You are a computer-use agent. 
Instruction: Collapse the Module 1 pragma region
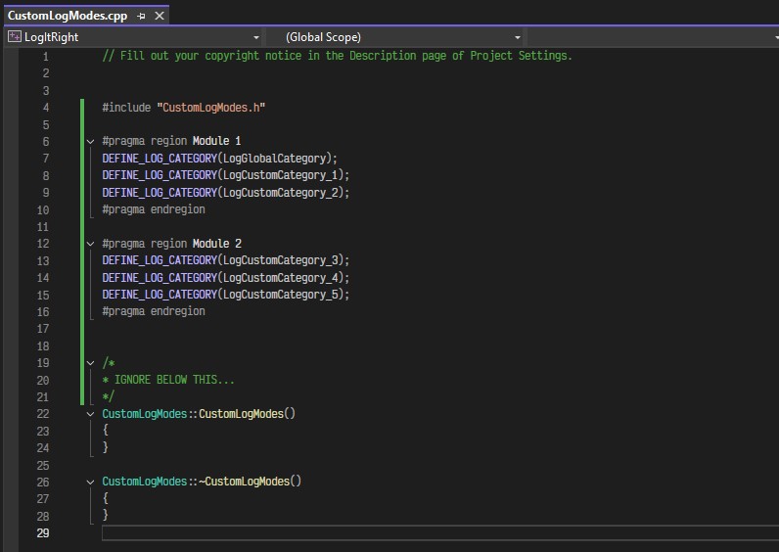pos(90,142)
